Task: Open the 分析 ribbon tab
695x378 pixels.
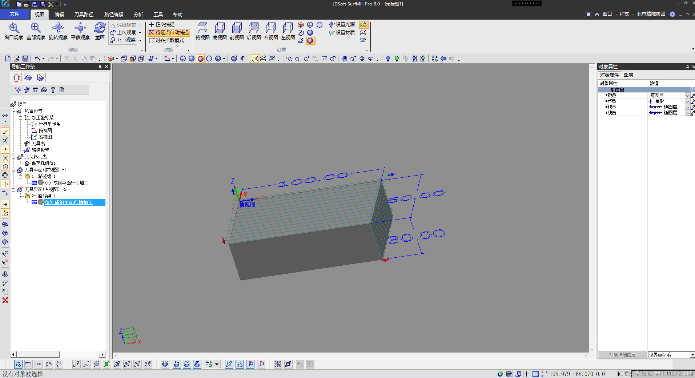Action: pos(138,15)
